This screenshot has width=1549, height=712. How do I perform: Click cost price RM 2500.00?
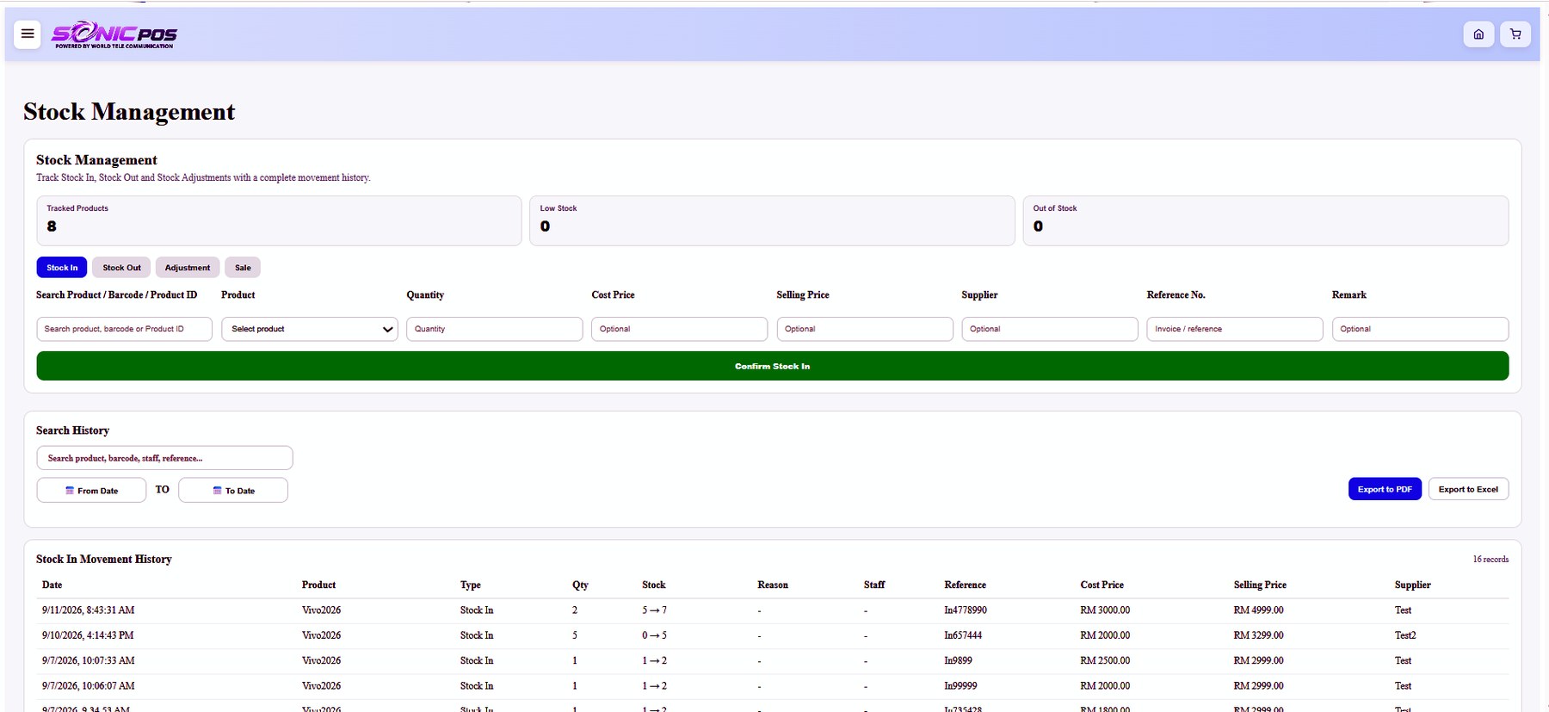tap(1105, 660)
